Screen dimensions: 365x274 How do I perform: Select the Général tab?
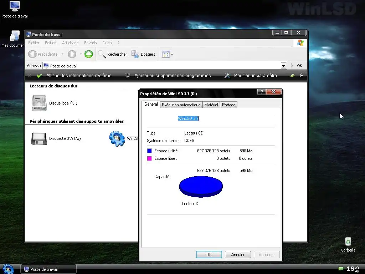coord(151,104)
